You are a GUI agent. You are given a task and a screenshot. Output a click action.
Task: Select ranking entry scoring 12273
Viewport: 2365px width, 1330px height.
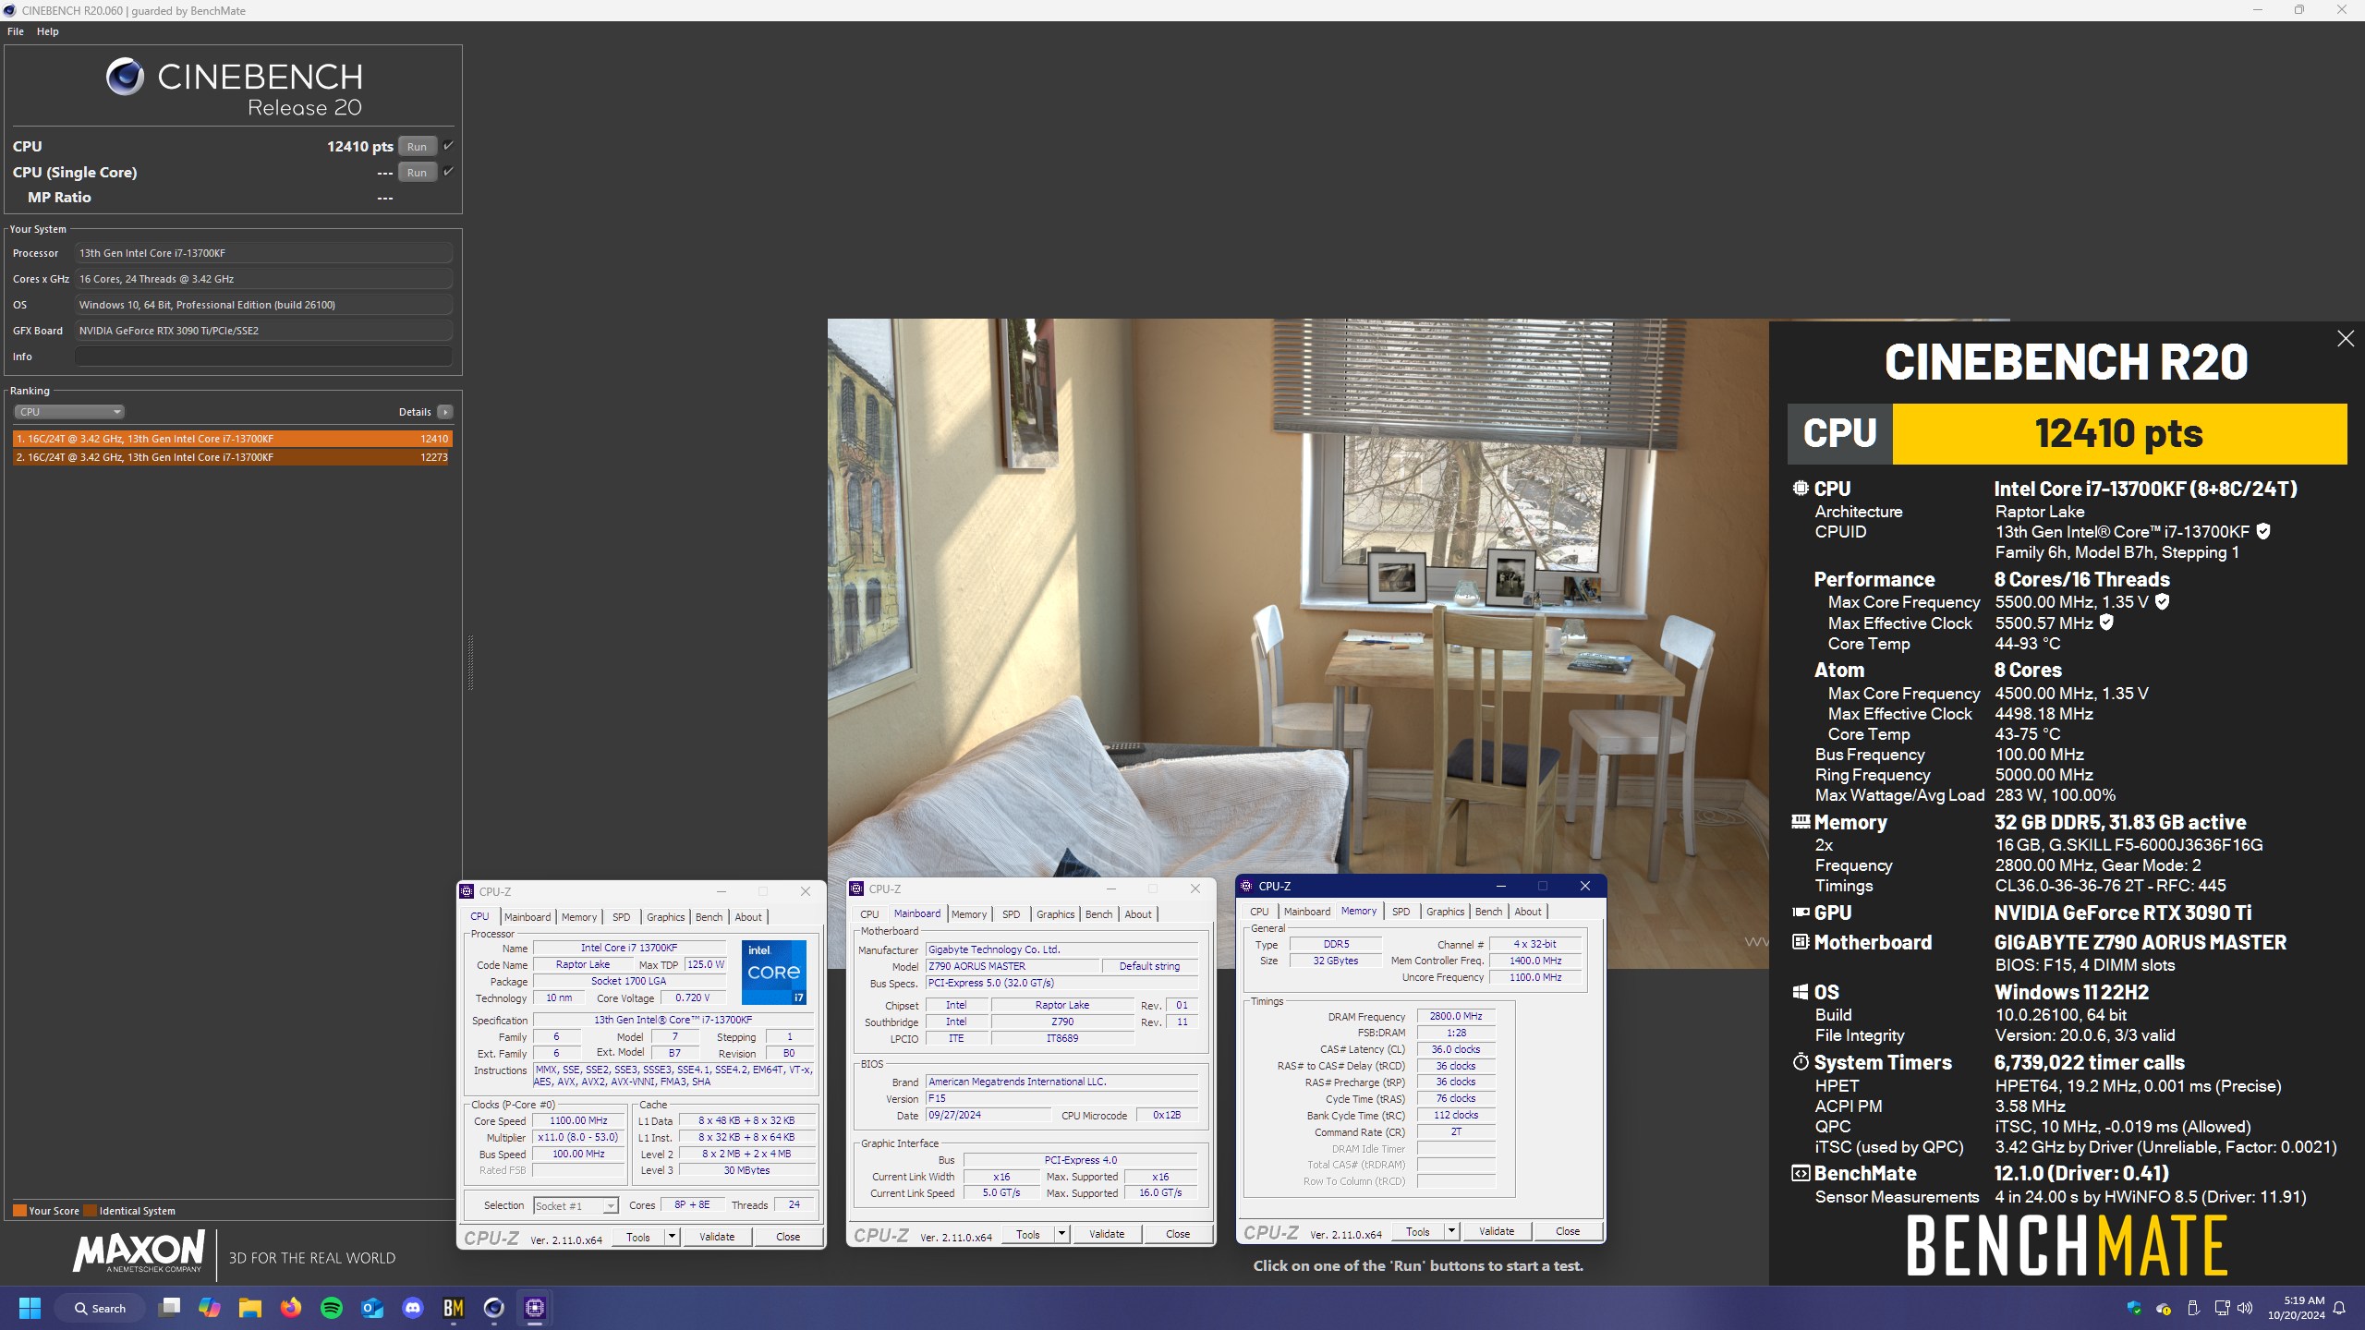point(232,457)
